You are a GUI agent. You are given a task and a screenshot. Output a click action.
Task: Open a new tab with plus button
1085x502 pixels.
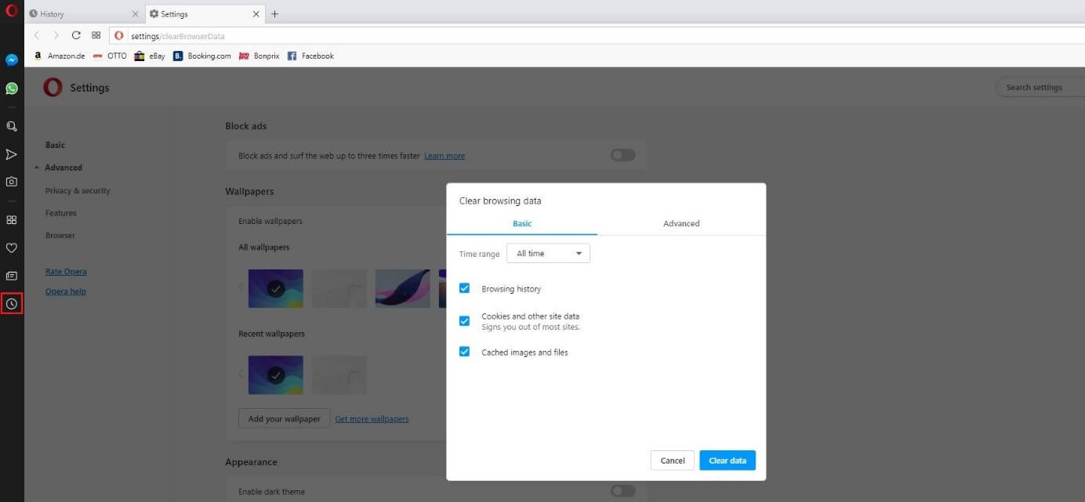[274, 14]
